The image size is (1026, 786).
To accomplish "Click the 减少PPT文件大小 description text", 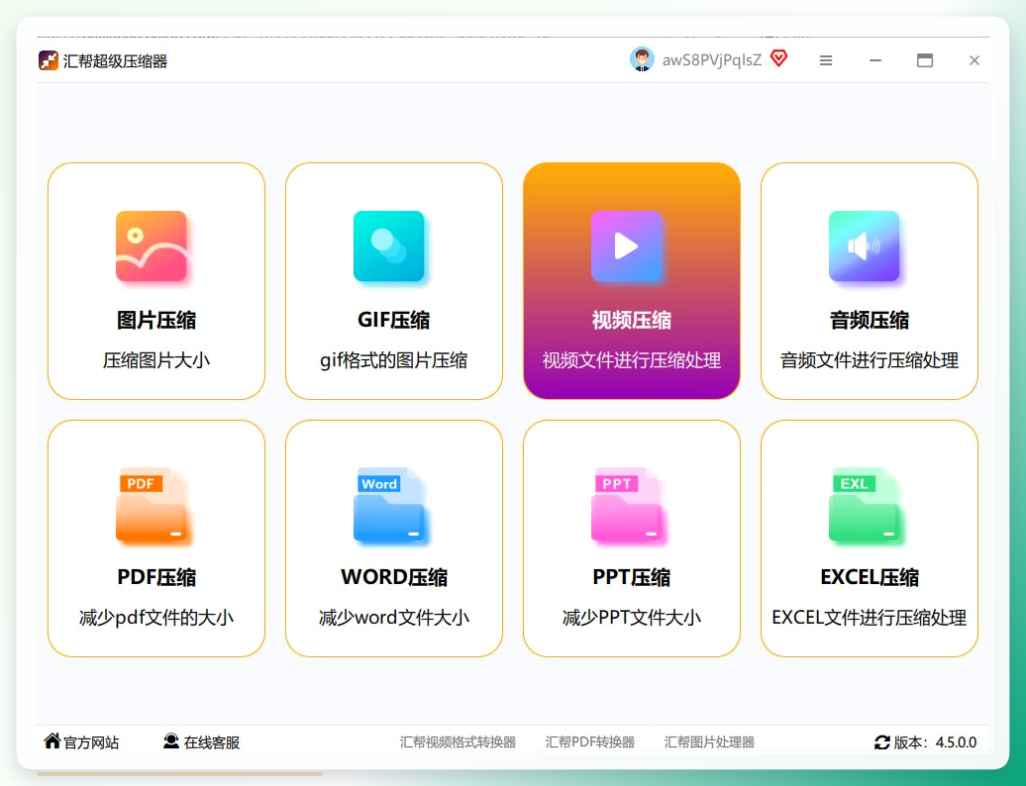I will [x=632, y=618].
